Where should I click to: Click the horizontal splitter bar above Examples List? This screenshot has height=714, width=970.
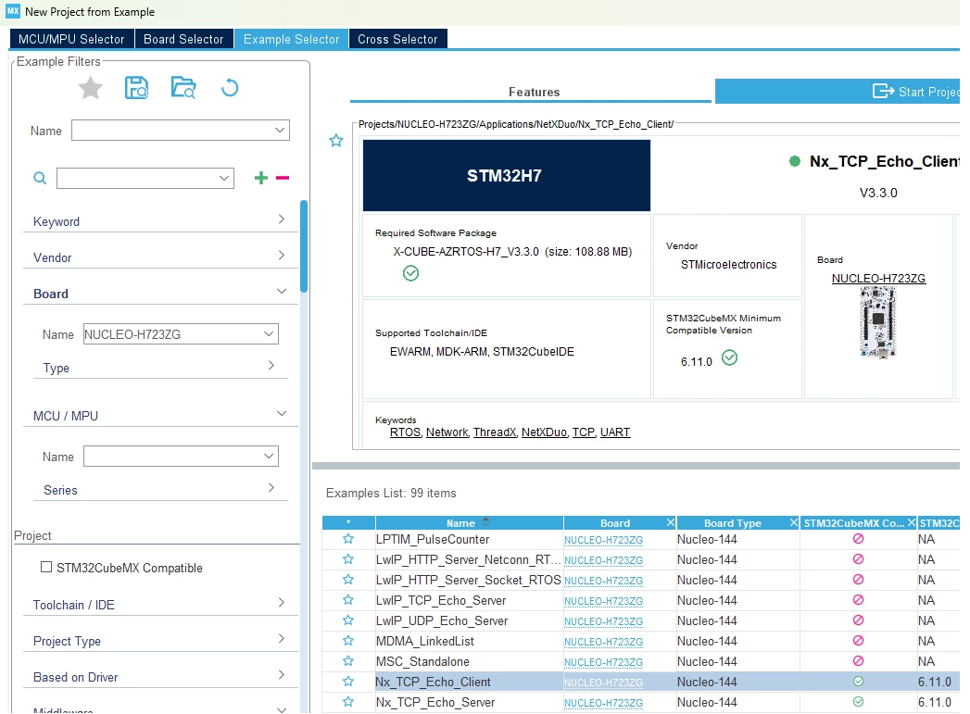(636, 466)
